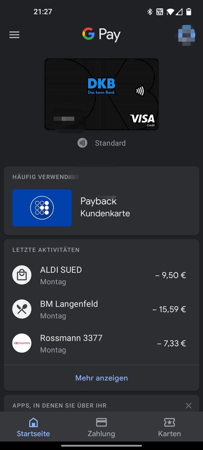The image size is (203, 450).
Task: Click Mehr anzeigen link
Action: [101, 378]
